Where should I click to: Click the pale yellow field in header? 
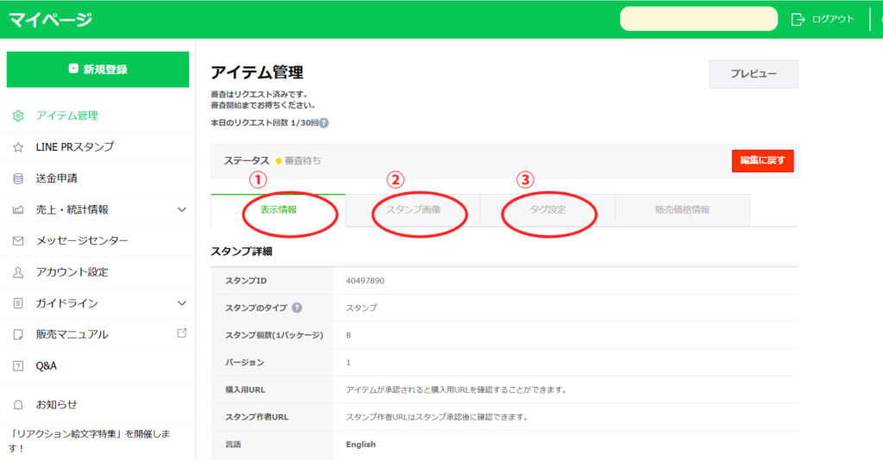point(698,19)
